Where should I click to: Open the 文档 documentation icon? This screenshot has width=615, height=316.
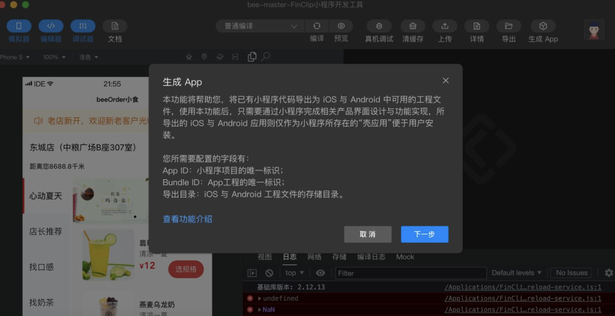coord(115,26)
